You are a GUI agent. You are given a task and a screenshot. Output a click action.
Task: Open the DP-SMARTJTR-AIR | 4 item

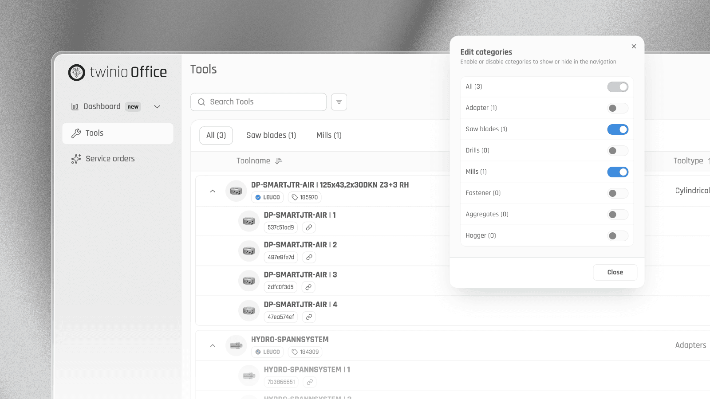(x=300, y=305)
